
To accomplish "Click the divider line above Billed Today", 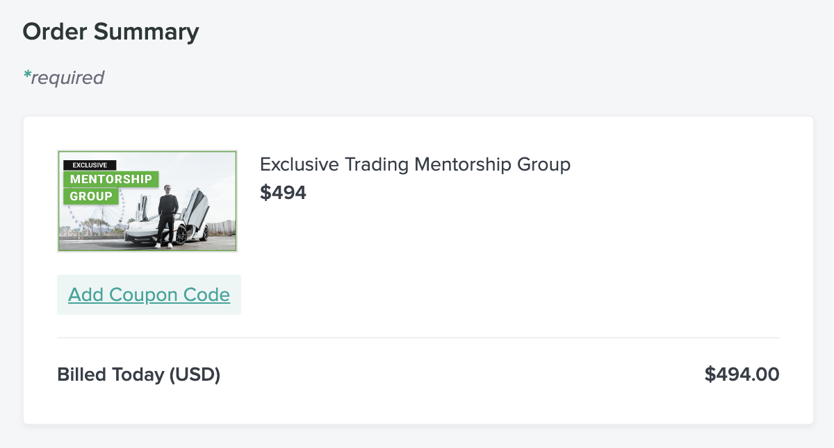I will pos(418,338).
